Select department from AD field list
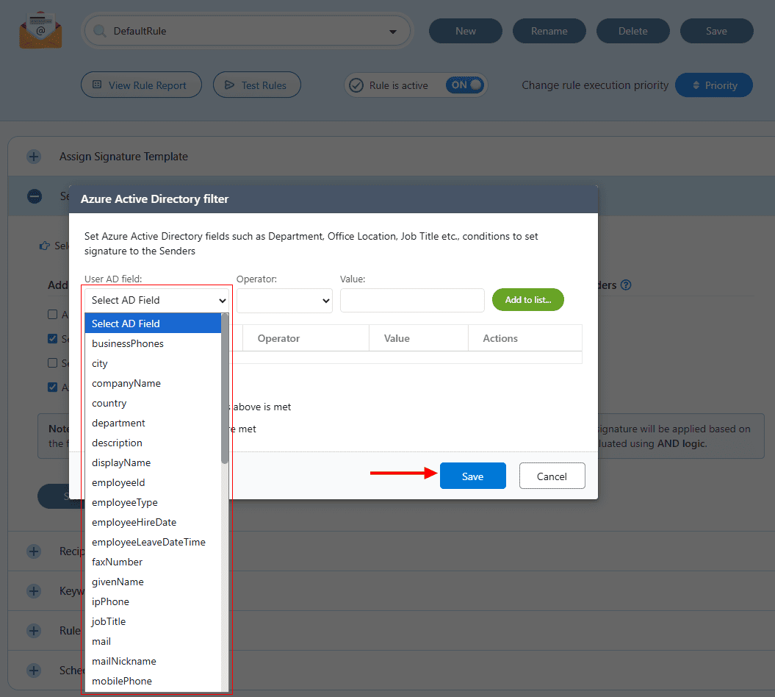This screenshot has width=775, height=697. (118, 423)
